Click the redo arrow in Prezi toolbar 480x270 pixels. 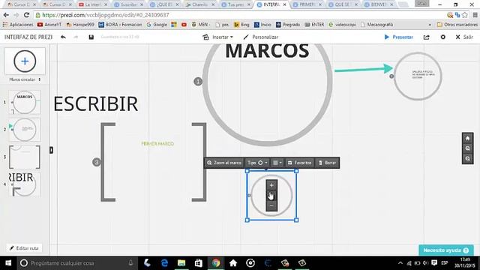tap(76, 37)
